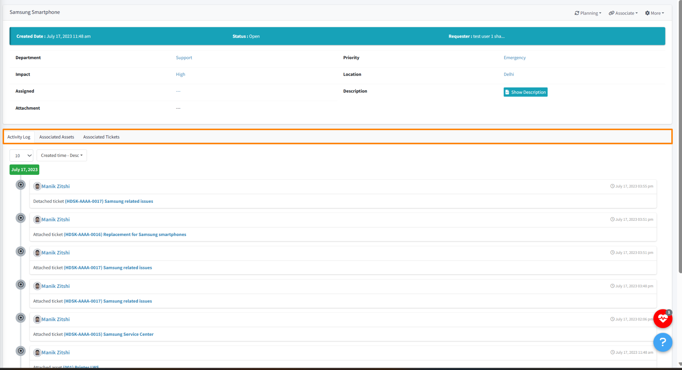Click avatar in the 03:55 pm activity entry

37,186
